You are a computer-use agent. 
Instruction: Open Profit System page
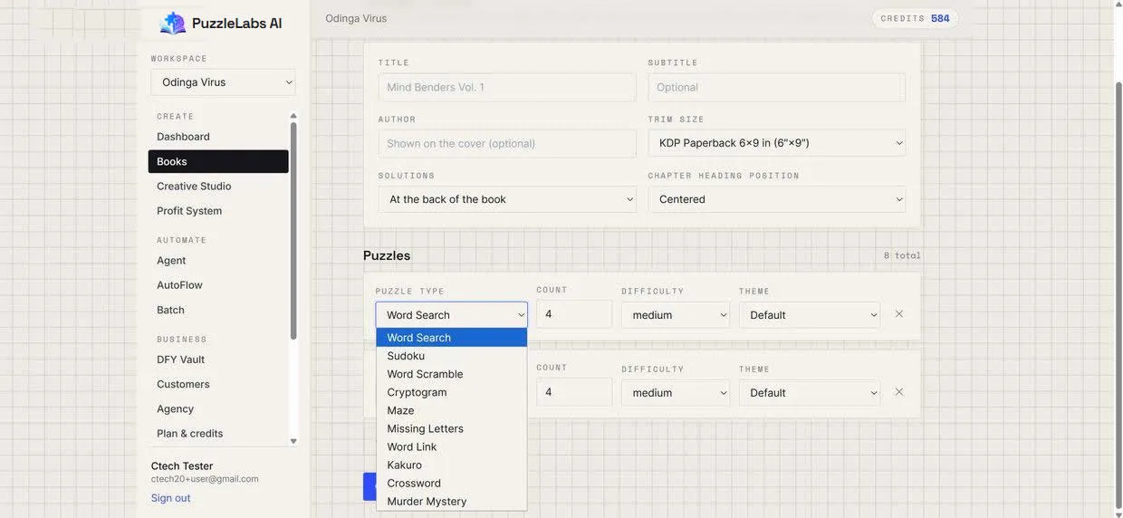[x=218, y=211]
